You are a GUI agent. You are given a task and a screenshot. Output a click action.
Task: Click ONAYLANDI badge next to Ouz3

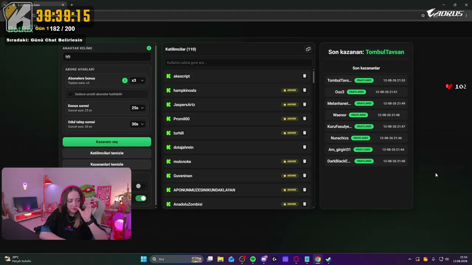click(357, 92)
